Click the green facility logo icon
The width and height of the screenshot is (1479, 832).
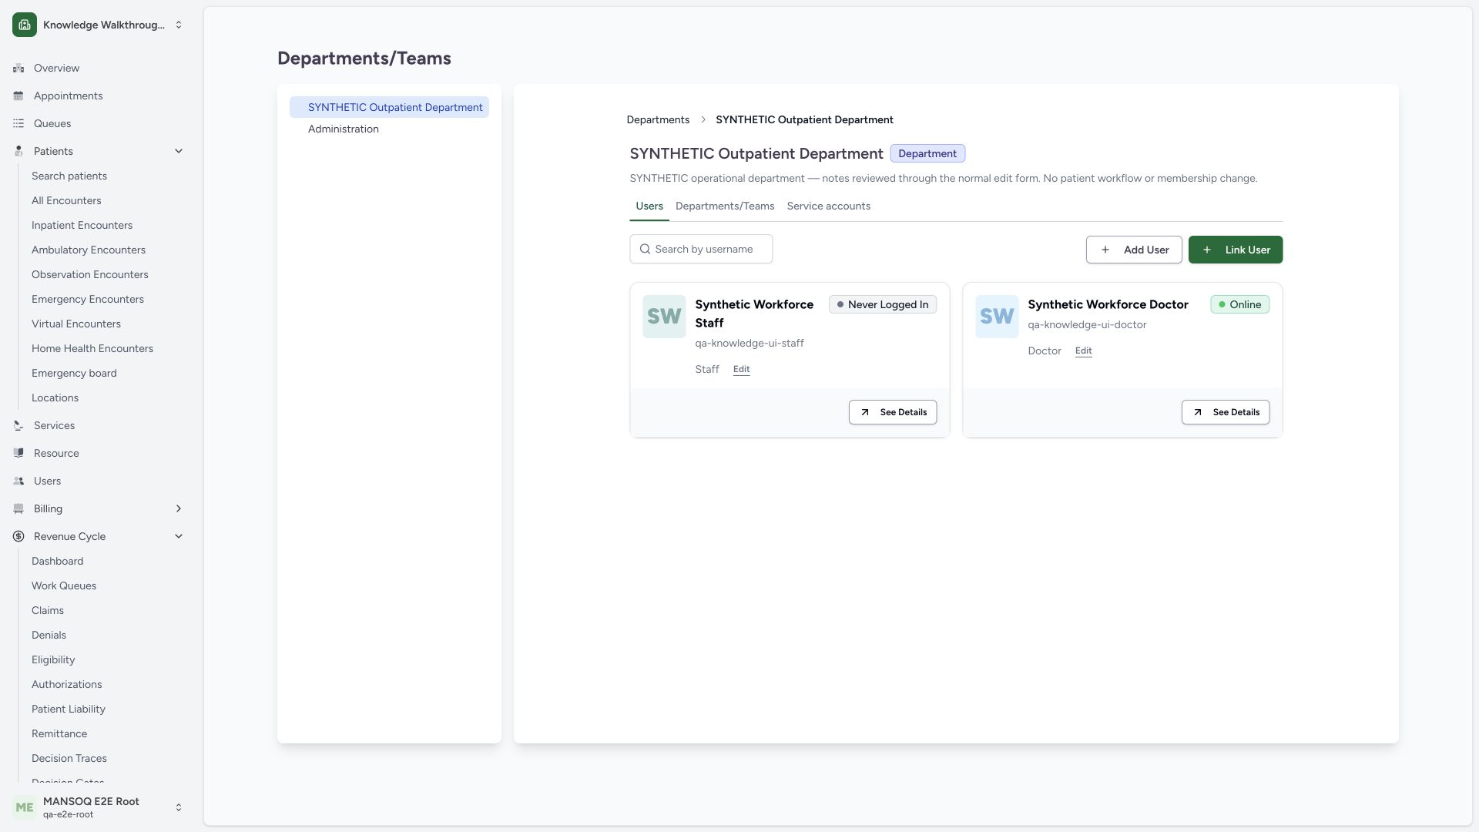25,25
